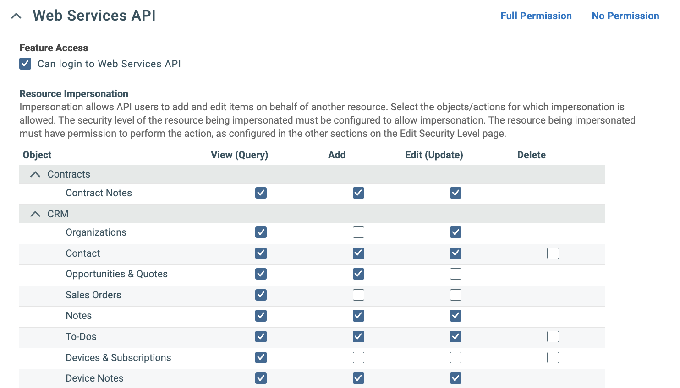Enable Add permission for Sales Orders
Screen dimensions: 680x388
click(x=358, y=295)
